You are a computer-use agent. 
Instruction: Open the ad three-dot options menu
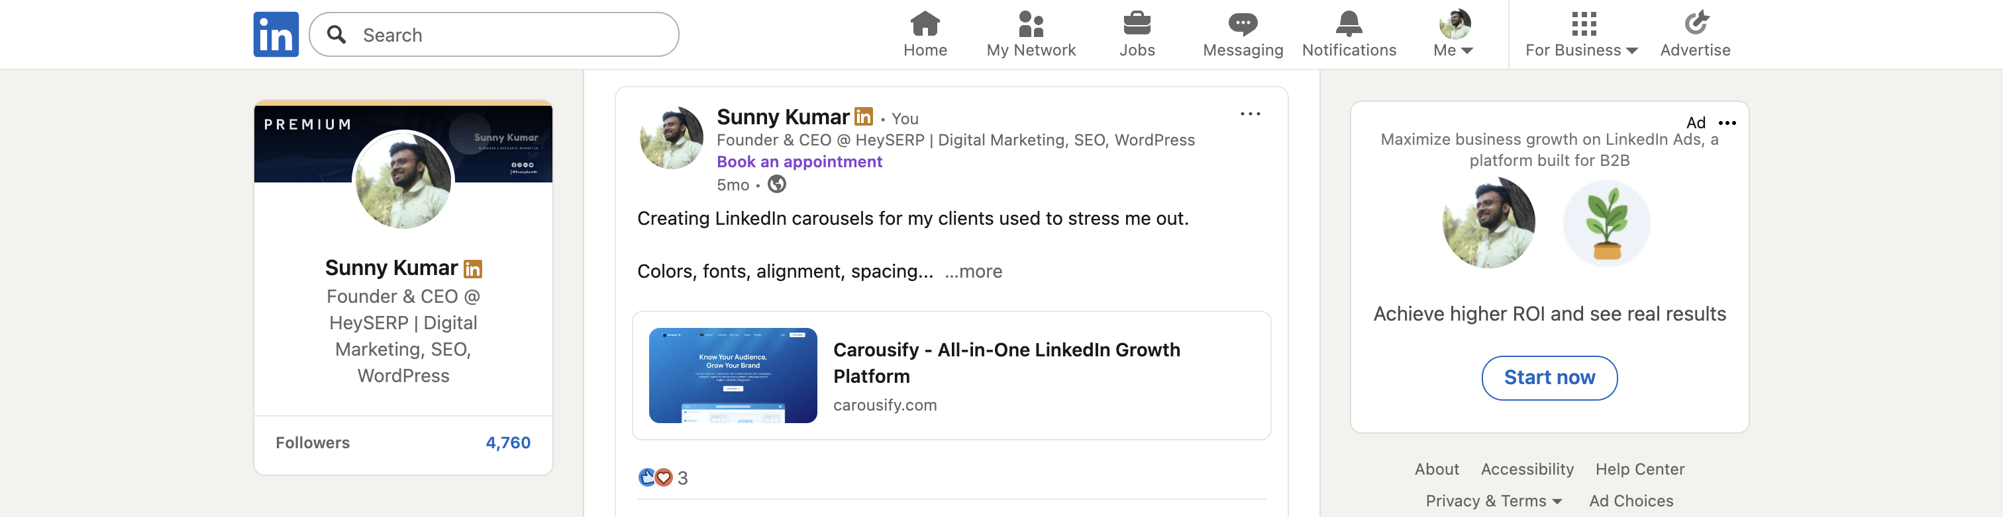[x=1727, y=123]
